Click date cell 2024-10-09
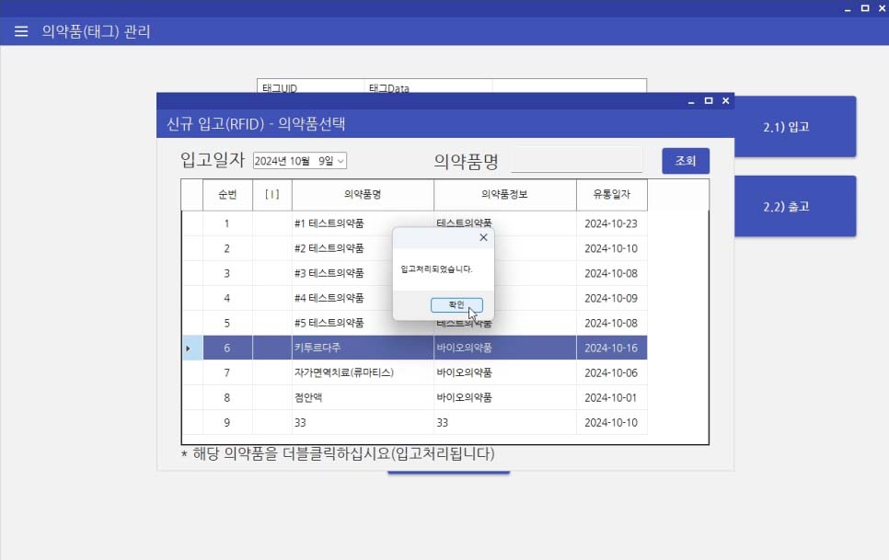Viewport: 889px width, 560px height. click(x=611, y=298)
